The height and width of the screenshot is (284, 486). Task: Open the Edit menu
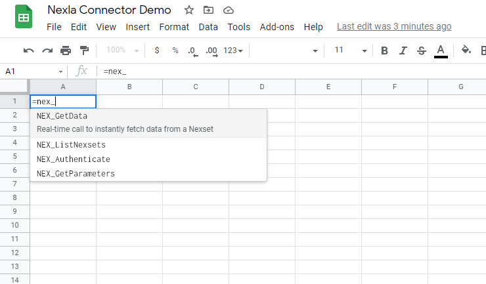coord(78,27)
